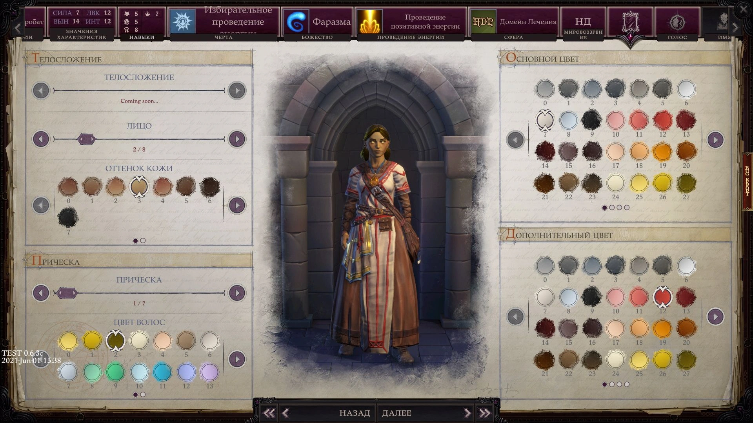The width and height of the screenshot is (753, 423).
Task: Show next primary color page arrow
Action: click(715, 140)
